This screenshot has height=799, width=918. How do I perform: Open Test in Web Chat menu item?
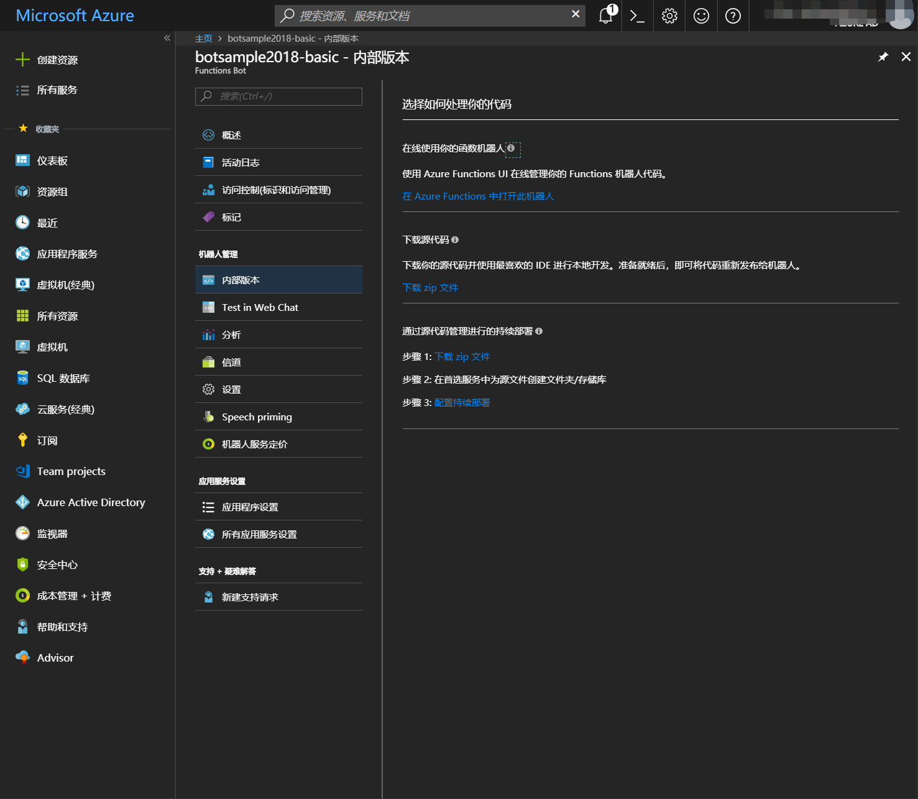pos(260,307)
